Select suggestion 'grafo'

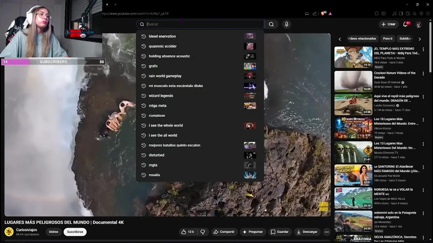point(200,66)
